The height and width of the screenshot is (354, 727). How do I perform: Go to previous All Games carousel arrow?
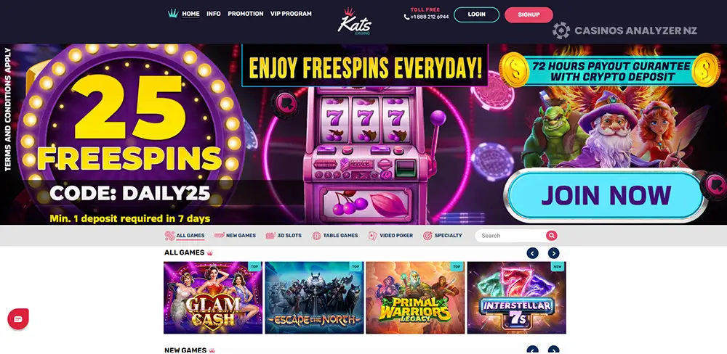[x=532, y=253]
